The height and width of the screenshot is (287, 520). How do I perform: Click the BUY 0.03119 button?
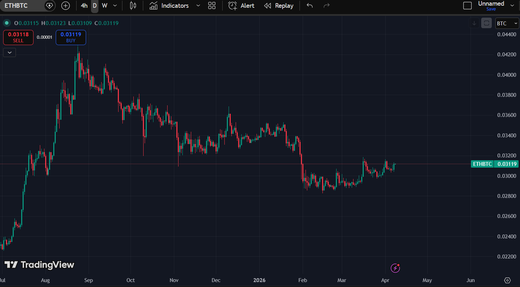click(x=71, y=37)
